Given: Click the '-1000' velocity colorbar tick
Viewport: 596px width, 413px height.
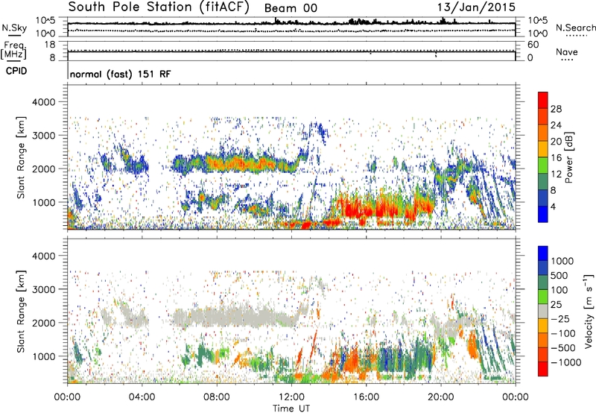Looking at the screenshot, I should click(x=565, y=362).
